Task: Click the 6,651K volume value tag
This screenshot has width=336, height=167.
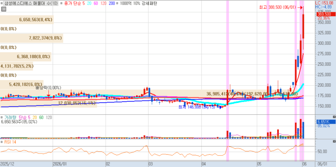Action: pyautogui.click(x=326, y=122)
